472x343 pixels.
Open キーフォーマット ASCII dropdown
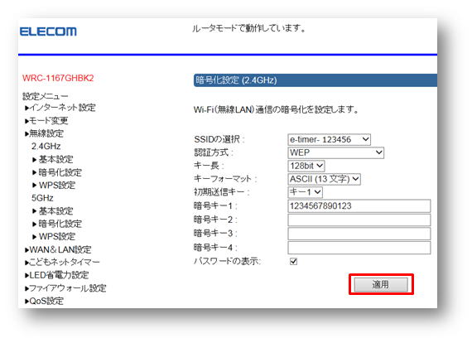tap(324, 179)
